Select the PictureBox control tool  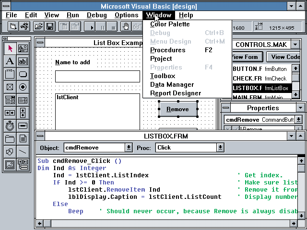(x=23, y=48)
